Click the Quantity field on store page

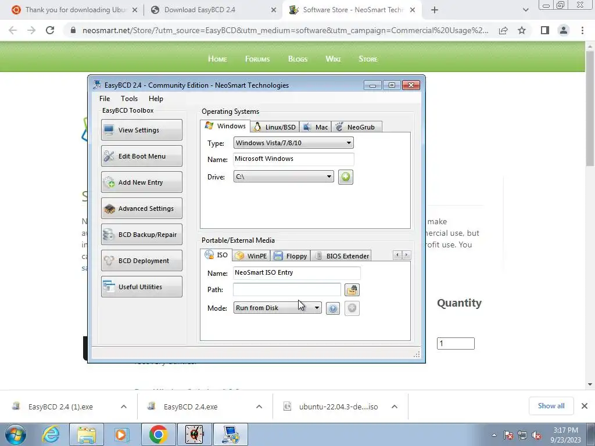pos(456,343)
